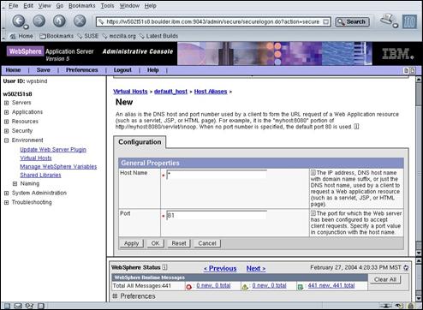Click the yellow warning messages icon
The height and width of the screenshot is (310, 423).
pyautogui.click(x=245, y=287)
